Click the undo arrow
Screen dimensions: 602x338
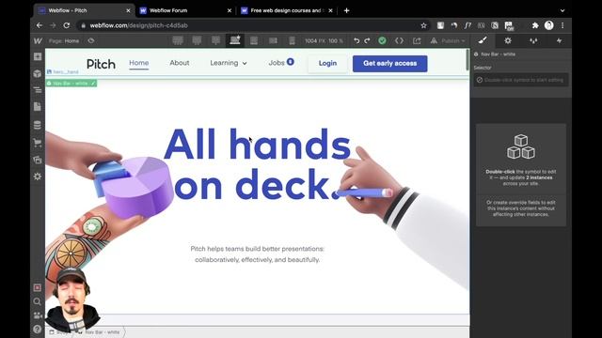coord(356,40)
